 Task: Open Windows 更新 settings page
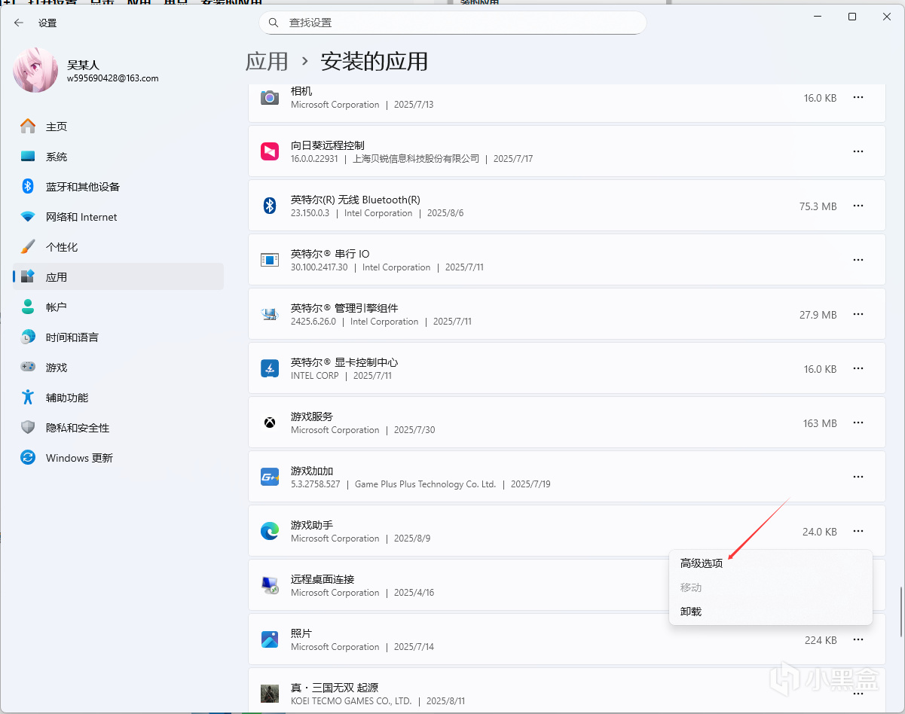pyautogui.click(x=118, y=458)
